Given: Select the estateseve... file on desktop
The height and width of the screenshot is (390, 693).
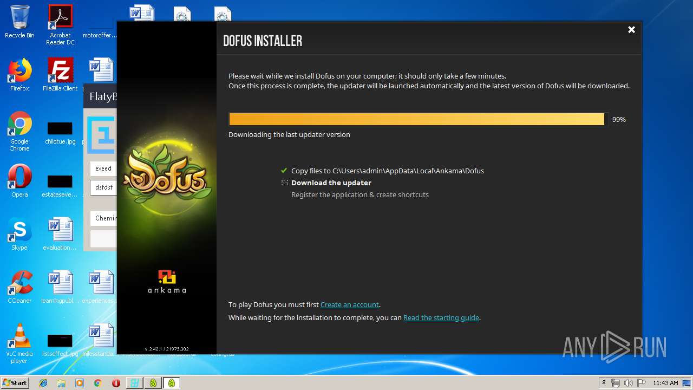Looking at the screenshot, I should coord(60,185).
